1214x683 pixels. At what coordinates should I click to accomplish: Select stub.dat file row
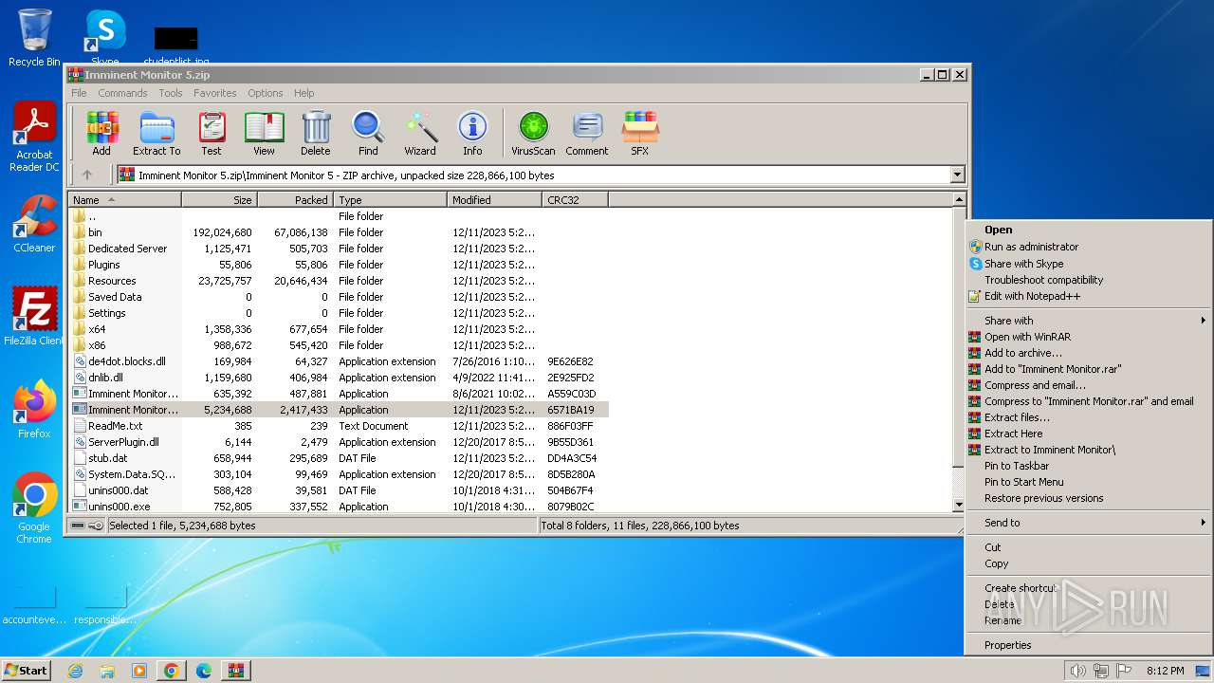coord(339,458)
